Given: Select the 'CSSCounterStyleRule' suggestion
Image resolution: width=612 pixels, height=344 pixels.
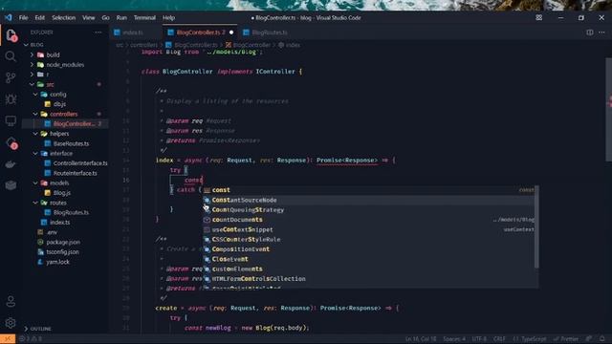Looking at the screenshot, I should click(x=369, y=239).
